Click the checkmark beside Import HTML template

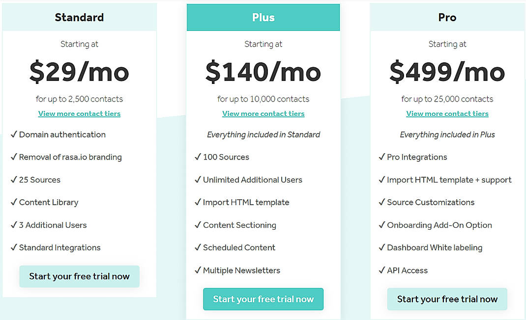coord(198,202)
